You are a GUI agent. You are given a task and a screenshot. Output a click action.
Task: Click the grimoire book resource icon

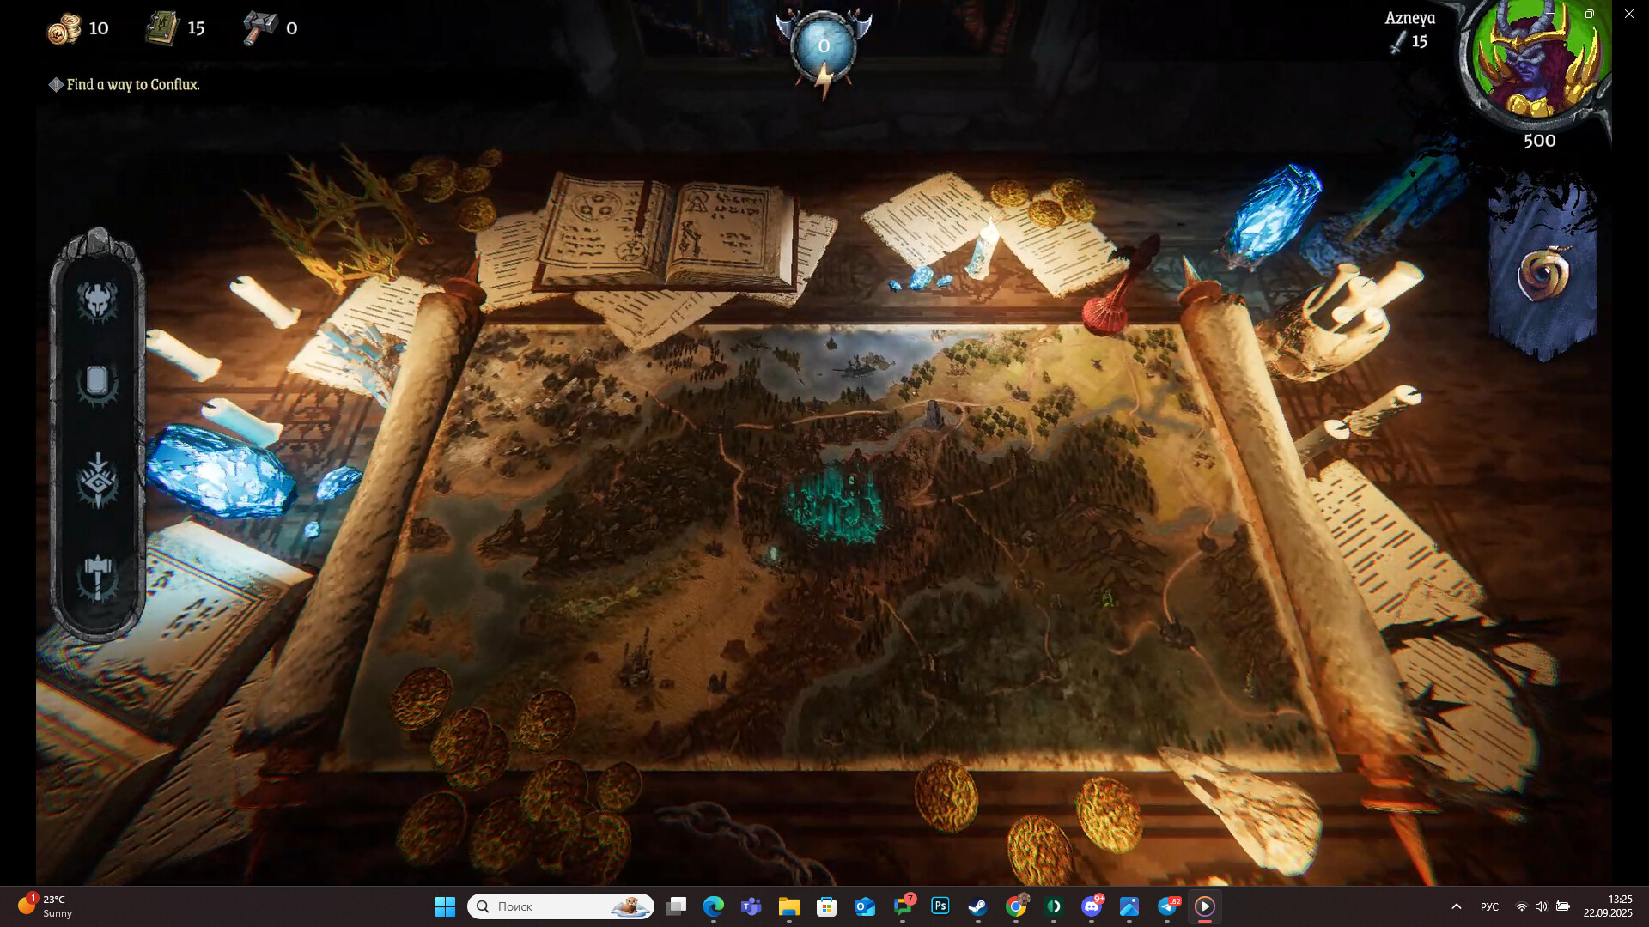tap(160, 26)
